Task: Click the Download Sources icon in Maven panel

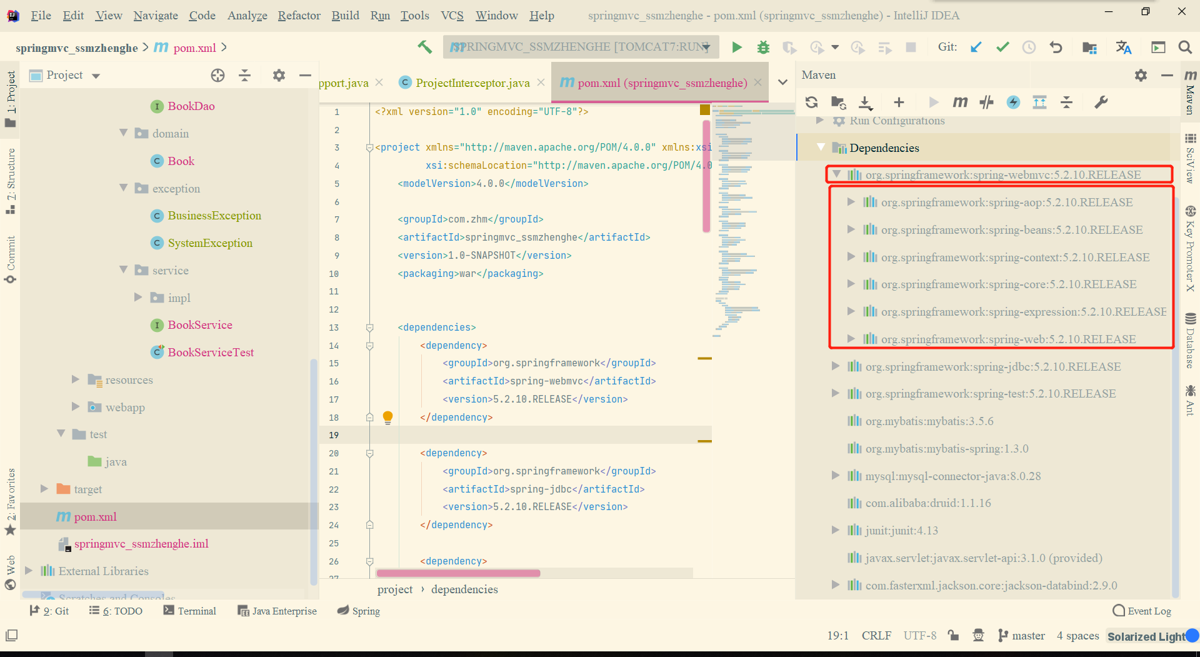Action: coord(865,103)
